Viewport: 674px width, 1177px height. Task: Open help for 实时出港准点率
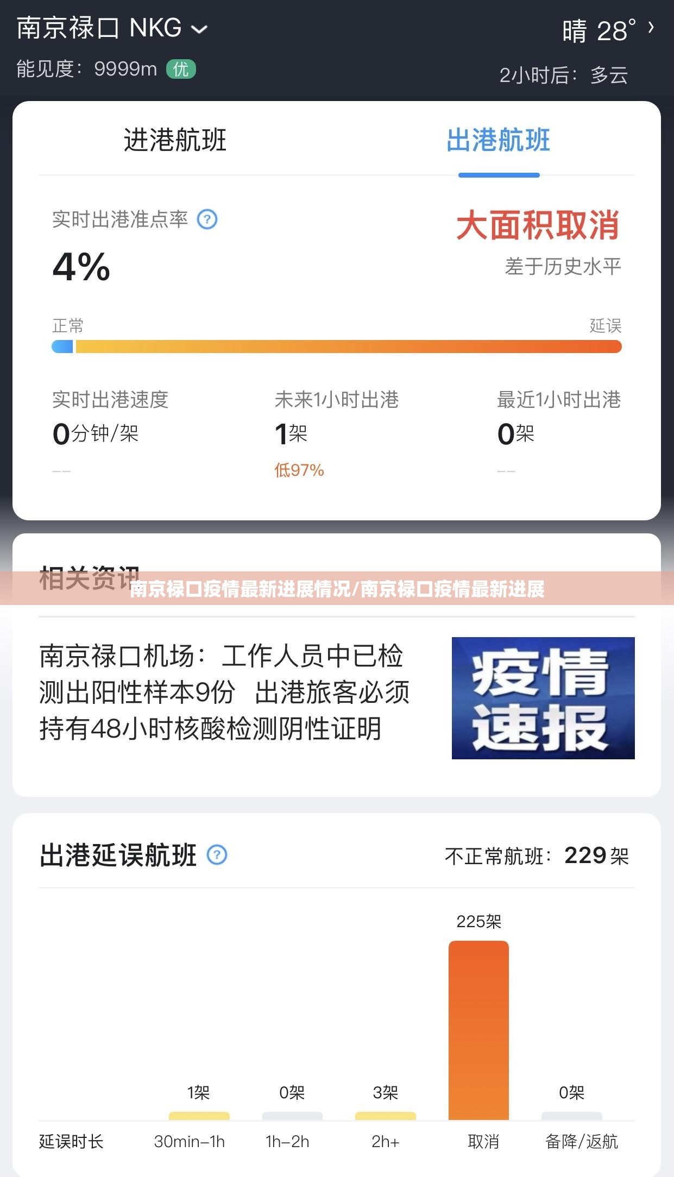coord(207,219)
